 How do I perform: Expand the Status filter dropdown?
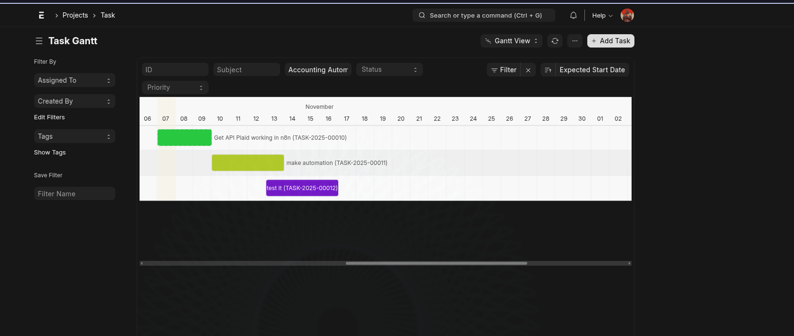pyautogui.click(x=389, y=69)
